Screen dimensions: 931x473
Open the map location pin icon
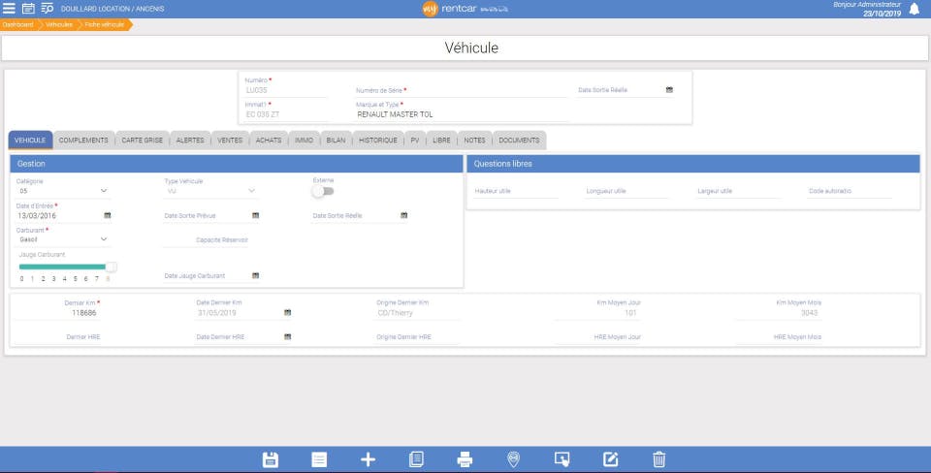pos(514,459)
